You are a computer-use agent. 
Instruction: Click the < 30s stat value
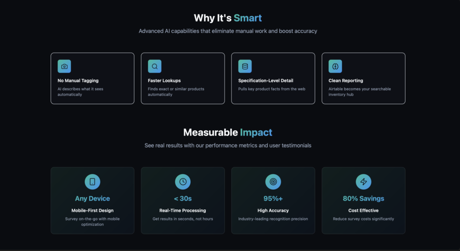[183, 198]
